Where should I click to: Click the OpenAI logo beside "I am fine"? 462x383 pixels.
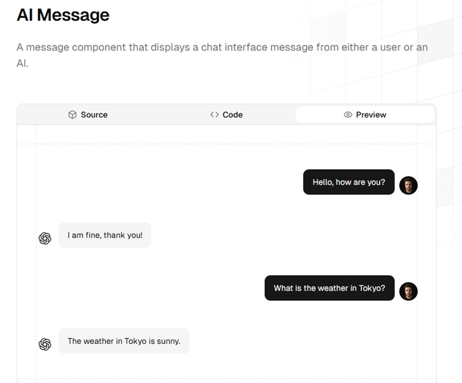[45, 238]
